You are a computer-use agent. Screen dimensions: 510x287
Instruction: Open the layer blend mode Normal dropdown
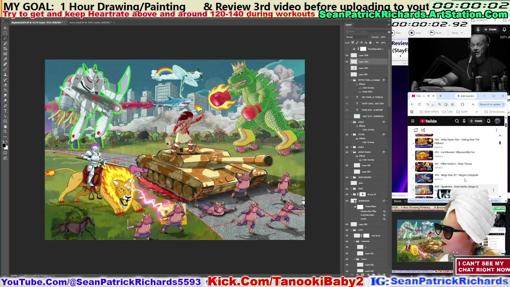coord(357,37)
